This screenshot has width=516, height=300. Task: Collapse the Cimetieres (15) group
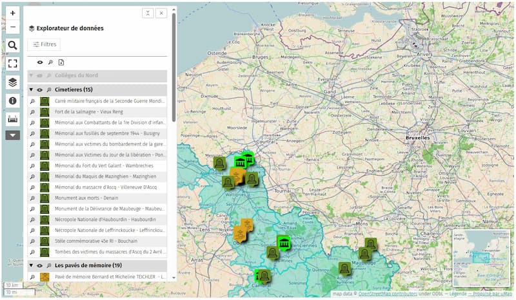31,90
